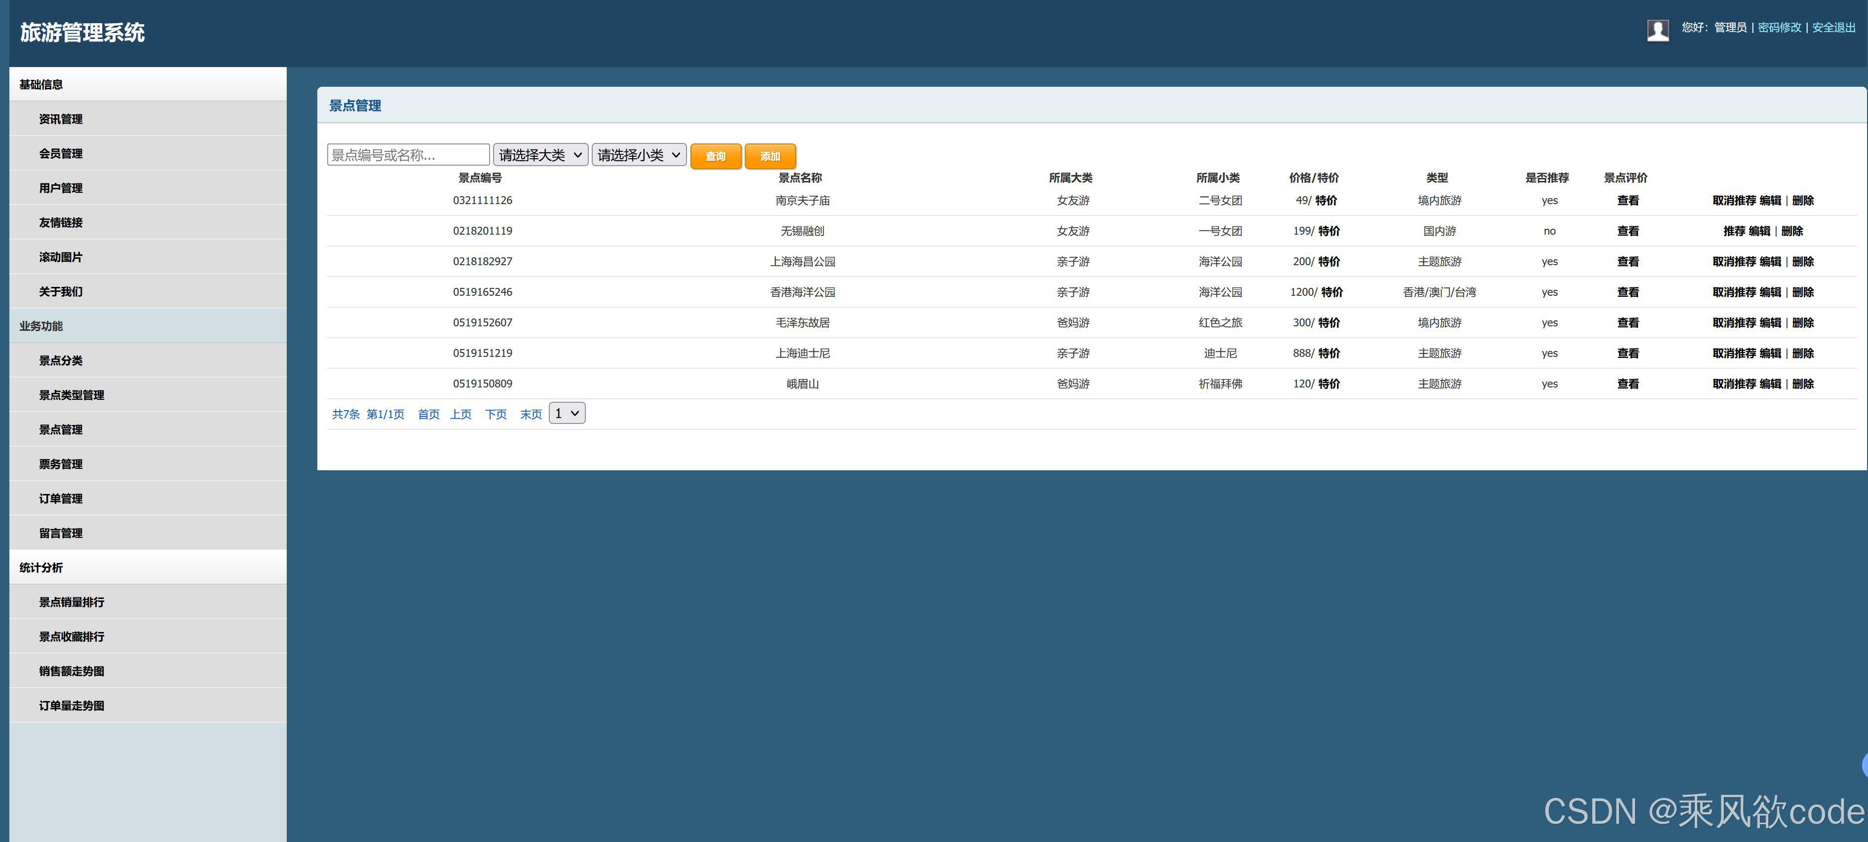The height and width of the screenshot is (842, 1868).
Task: Go to 订单管理 in the sidebar
Action: [61, 498]
